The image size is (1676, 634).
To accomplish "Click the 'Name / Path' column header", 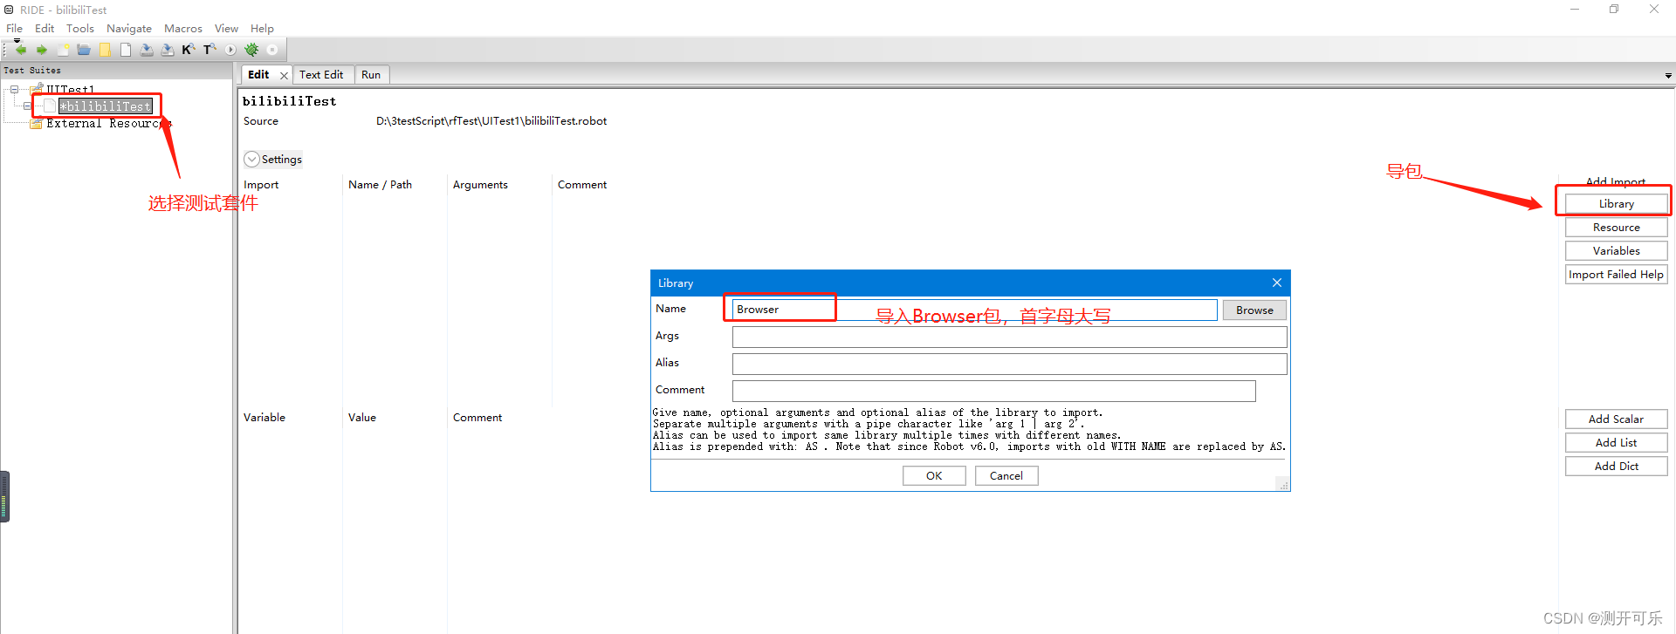I will click(380, 185).
